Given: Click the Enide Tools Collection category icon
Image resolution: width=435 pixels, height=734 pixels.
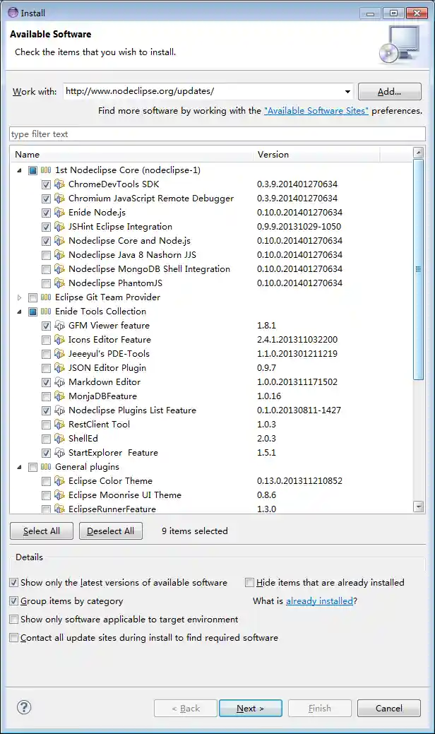Looking at the screenshot, I should [x=46, y=312].
